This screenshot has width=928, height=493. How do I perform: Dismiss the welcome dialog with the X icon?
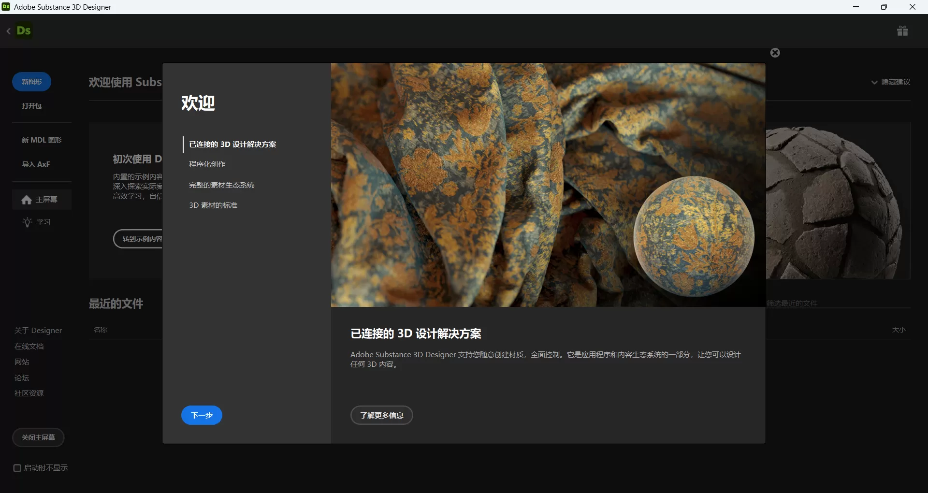coord(774,53)
